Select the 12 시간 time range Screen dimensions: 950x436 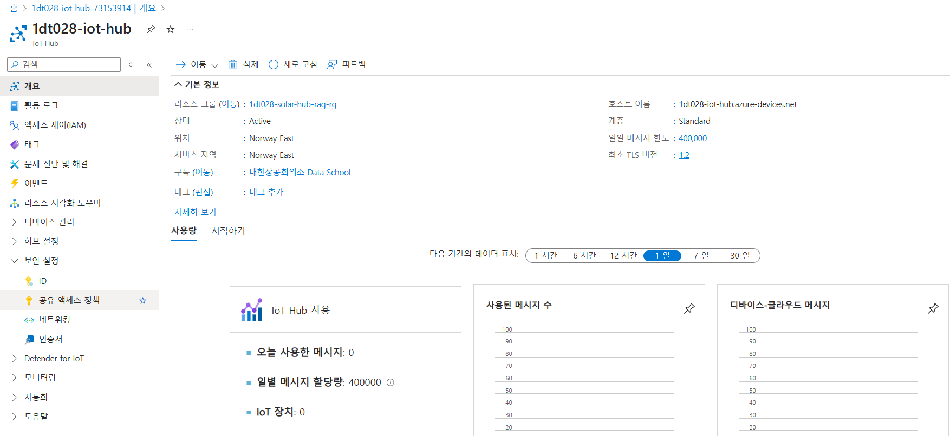point(623,255)
